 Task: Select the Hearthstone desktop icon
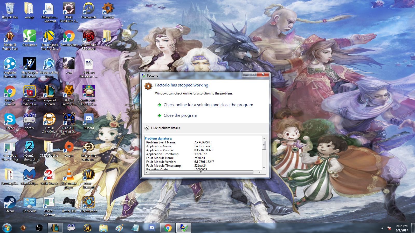tap(89, 204)
